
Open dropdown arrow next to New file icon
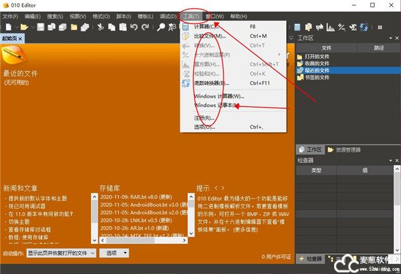tap(16, 27)
